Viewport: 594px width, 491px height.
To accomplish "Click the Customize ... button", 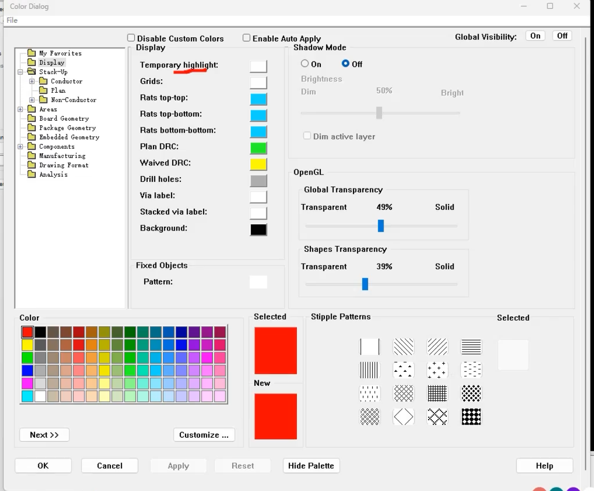I will (204, 435).
